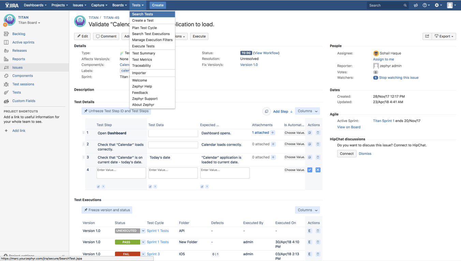
Task: Click the help icon under Expected Result field
Action: 207,187
